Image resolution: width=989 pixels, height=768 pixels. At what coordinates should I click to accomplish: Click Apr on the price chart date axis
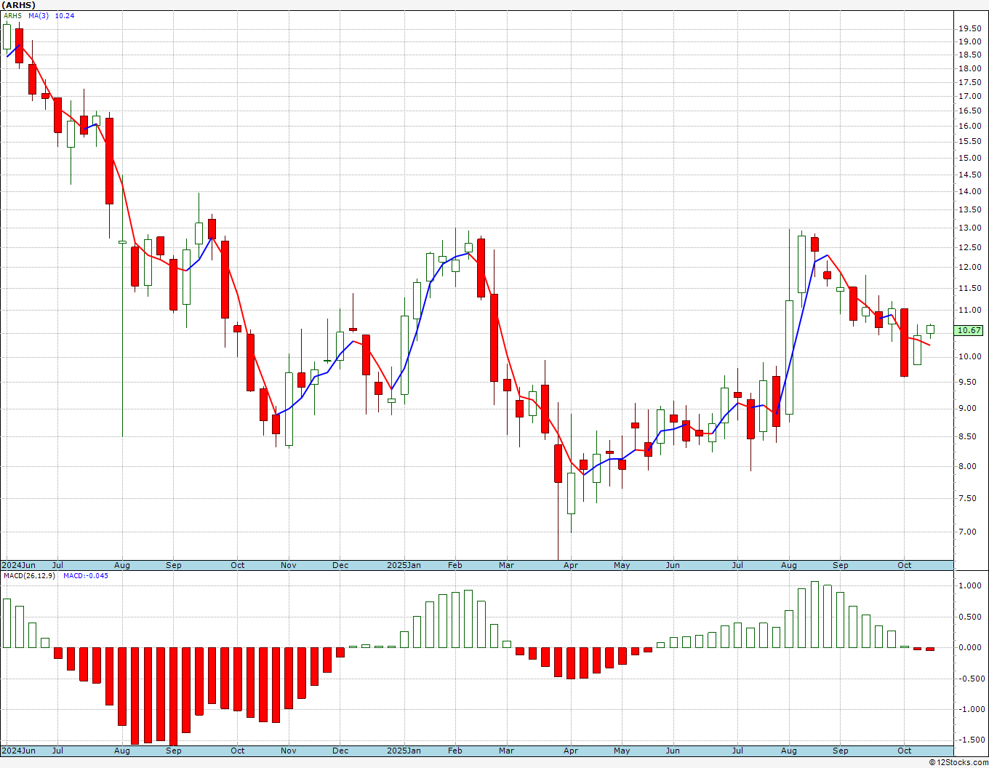click(x=571, y=565)
